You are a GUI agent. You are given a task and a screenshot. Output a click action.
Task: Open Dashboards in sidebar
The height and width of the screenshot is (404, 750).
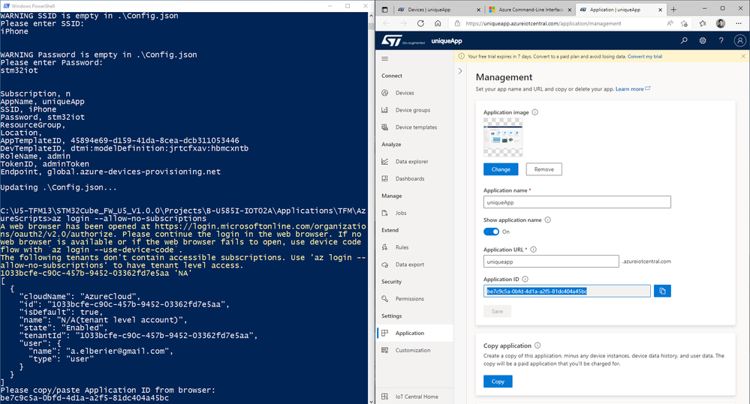[409, 179]
